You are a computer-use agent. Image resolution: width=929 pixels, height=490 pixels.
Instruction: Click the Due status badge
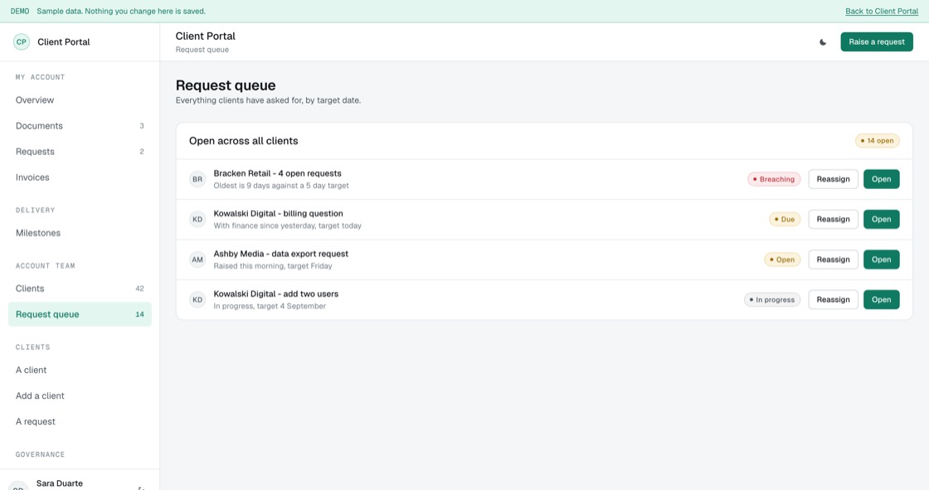(x=785, y=219)
